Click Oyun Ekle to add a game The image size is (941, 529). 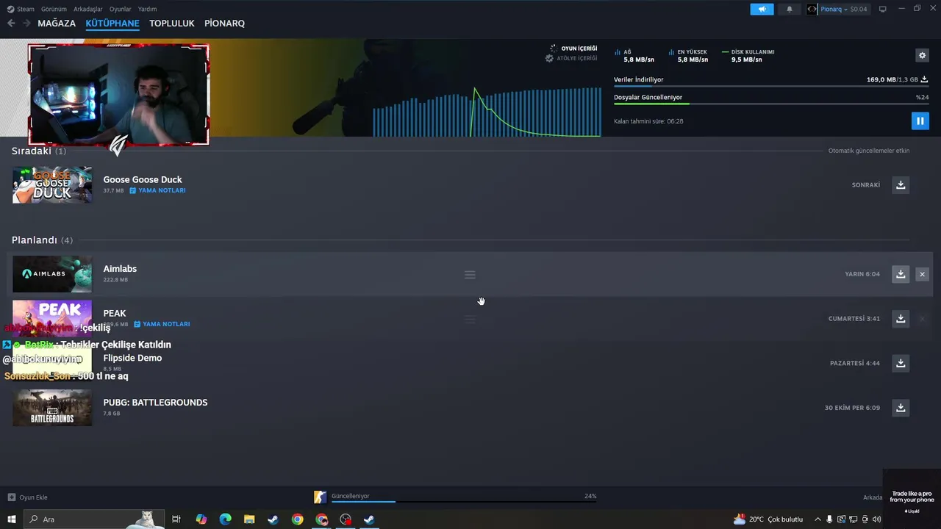(x=27, y=497)
